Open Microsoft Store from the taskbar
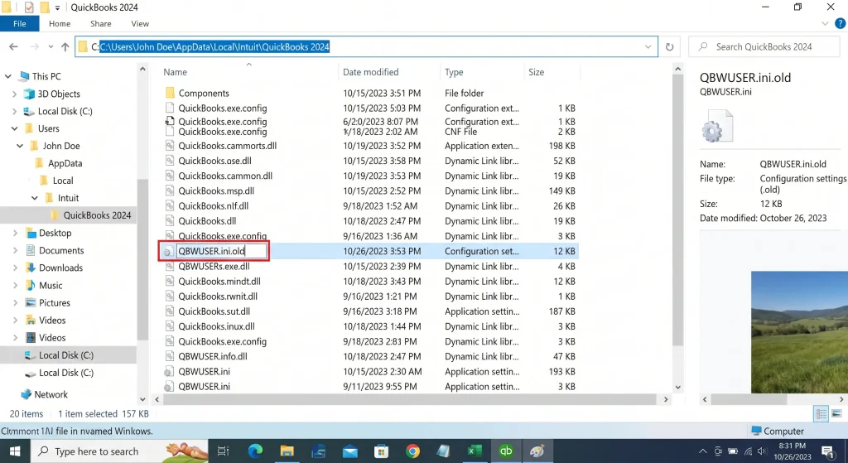Image resolution: width=848 pixels, height=463 pixels. (381, 451)
